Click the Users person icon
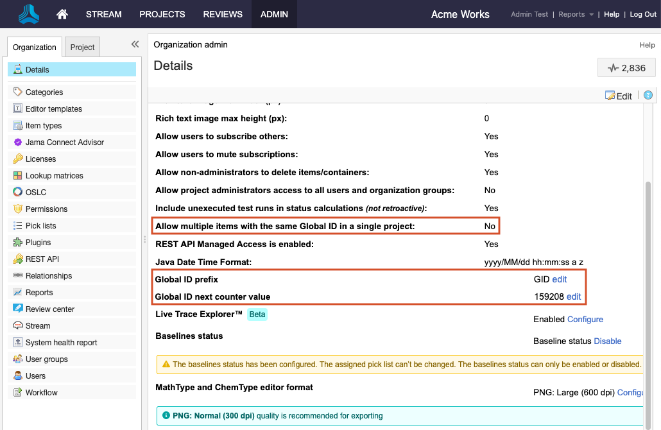 click(18, 375)
